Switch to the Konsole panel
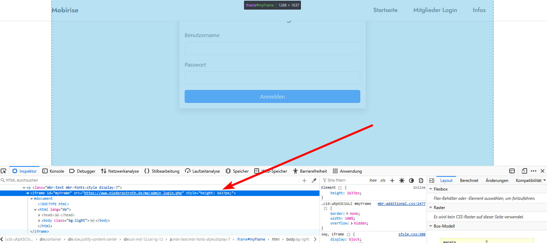This screenshot has width=547, height=243. (x=53, y=171)
